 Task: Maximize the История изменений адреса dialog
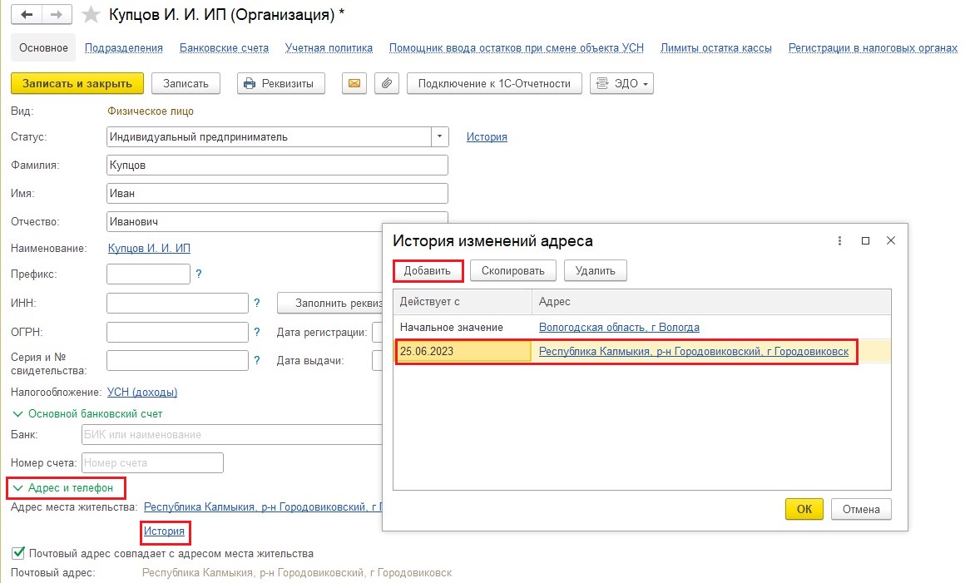[865, 241]
